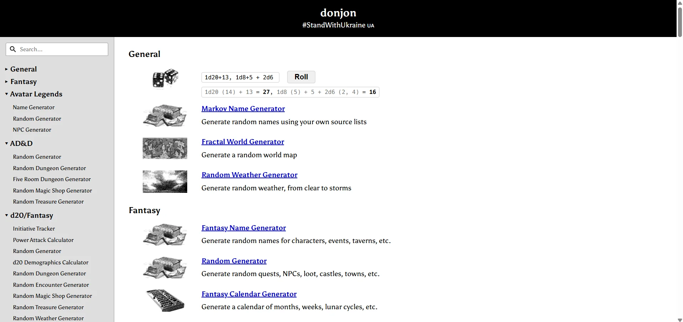Select Random Magic Shop Generator under AD&D
This screenshot has height=322, width=683.
(52, 190)
